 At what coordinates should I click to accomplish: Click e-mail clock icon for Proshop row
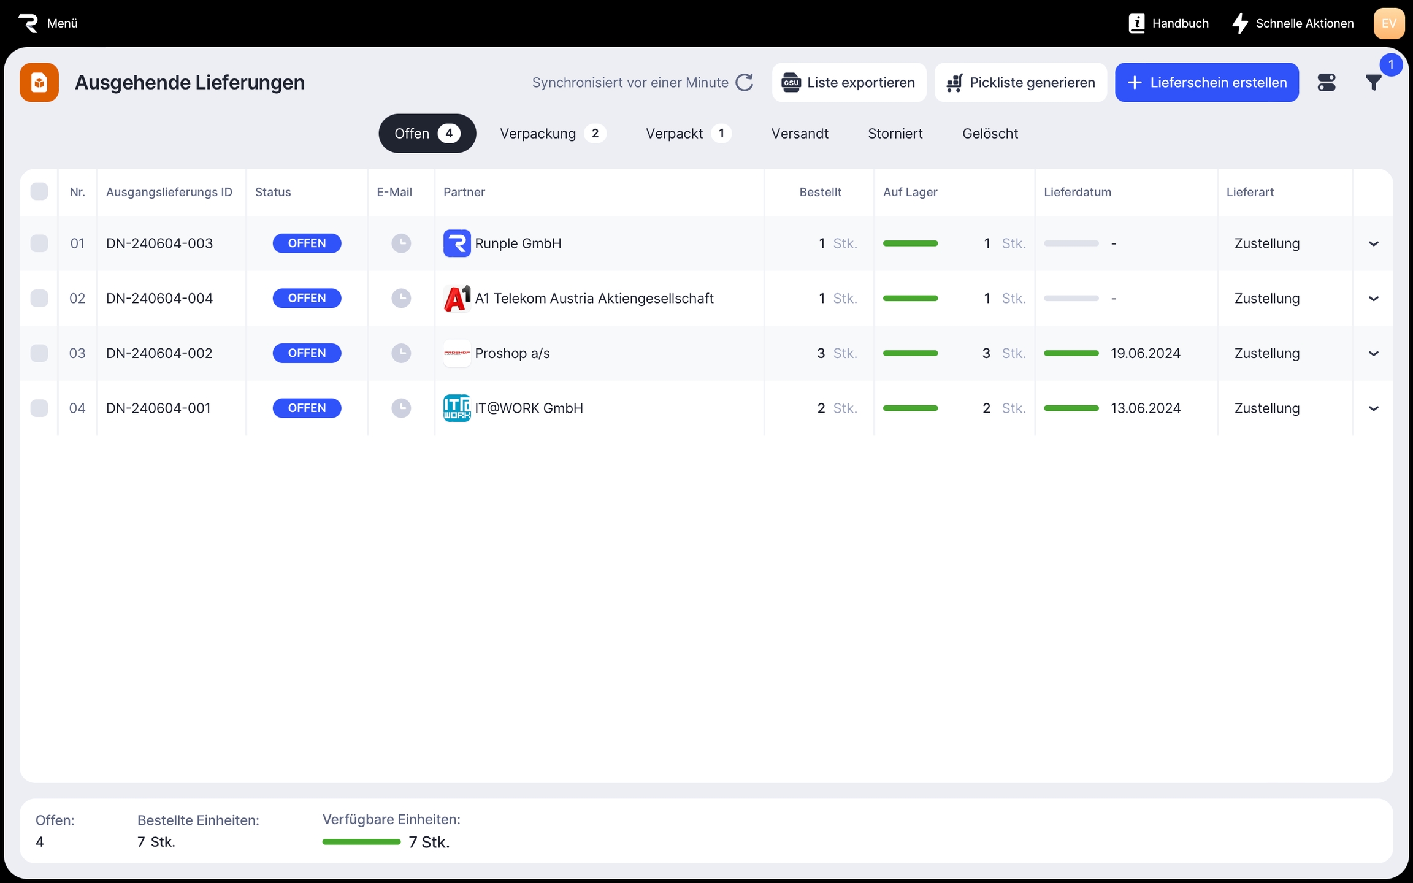pyautogui.click(x=401, y=353)
